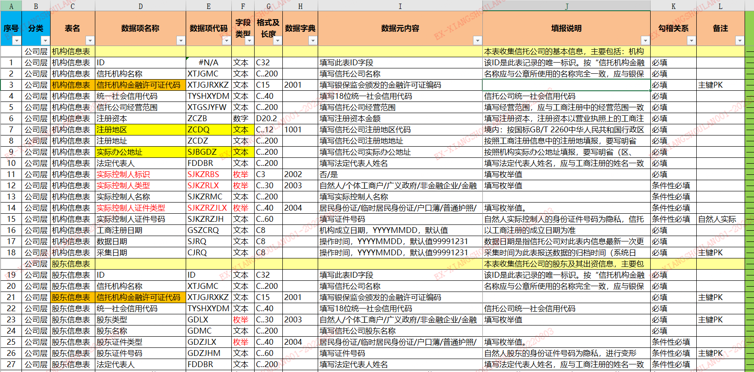754x372 pixels.
Task: Select the 数字 field type cell
Action: coord(243,118)
